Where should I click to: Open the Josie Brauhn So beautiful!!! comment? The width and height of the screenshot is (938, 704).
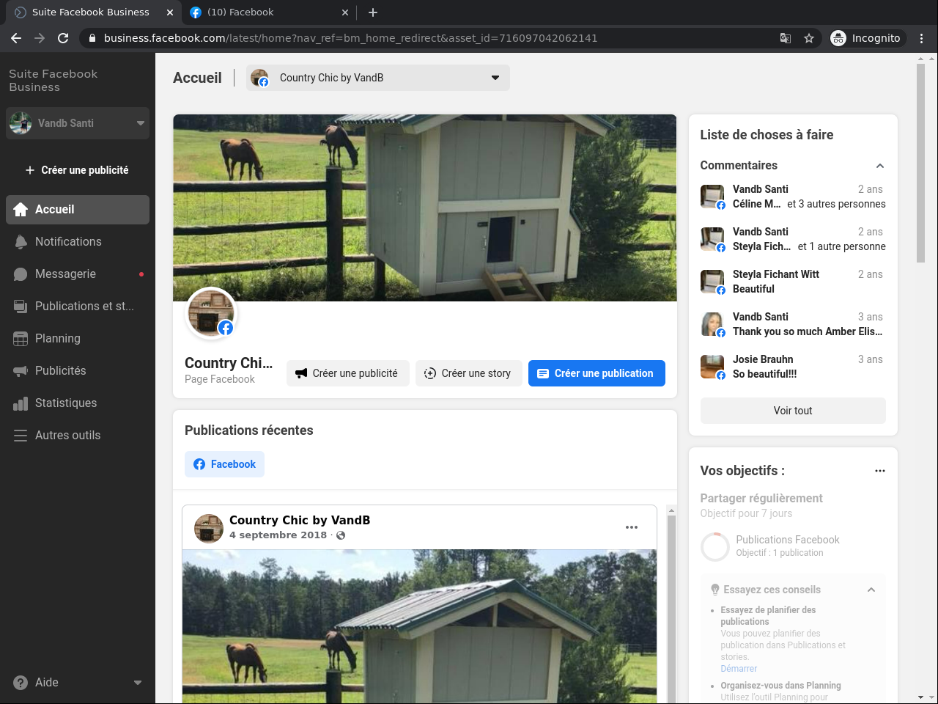click(x=793, y=367)
